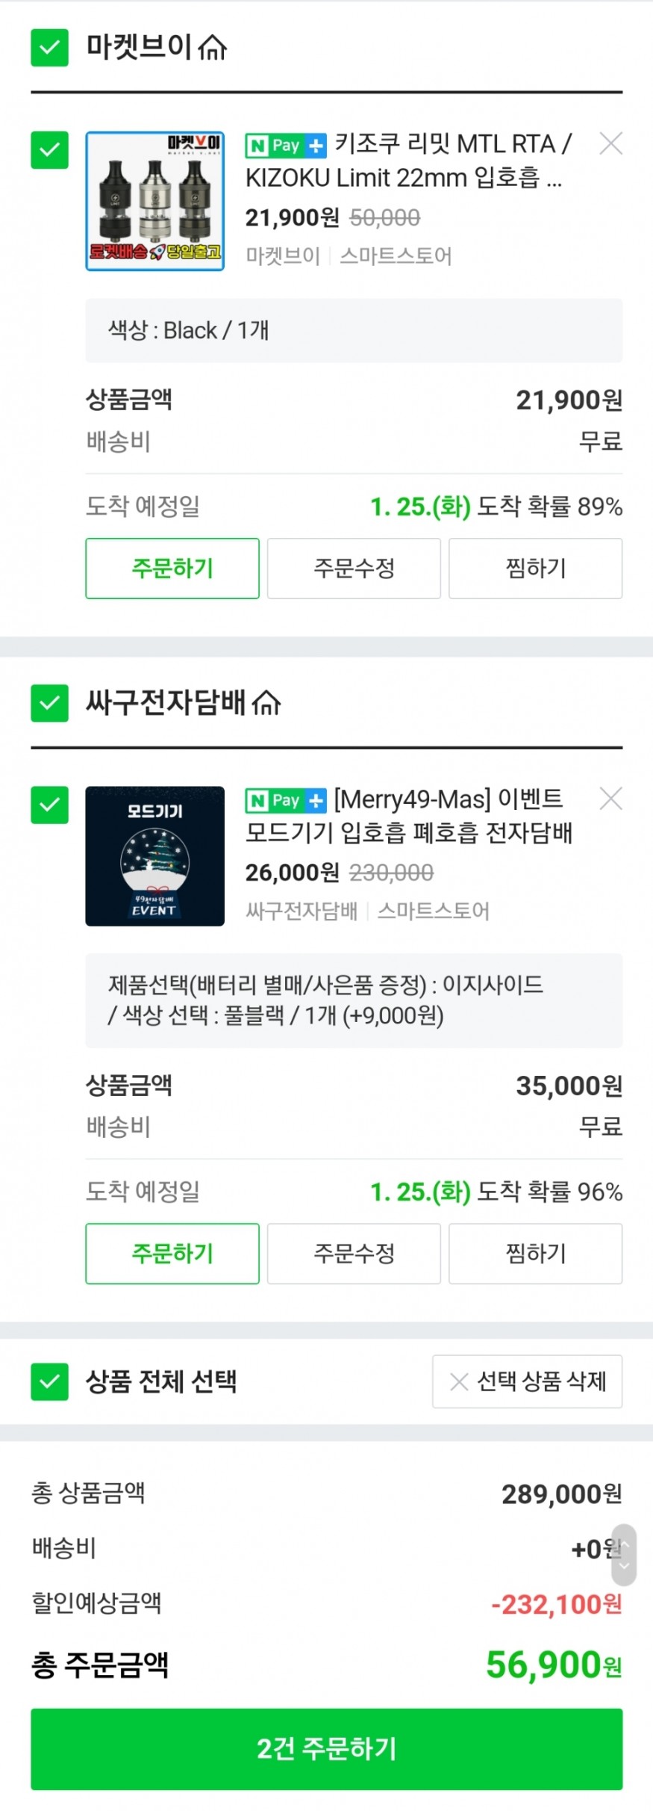Remove Merry49-Mas item with X icon
The image size is (653, 1811).
tap(610, 799)
